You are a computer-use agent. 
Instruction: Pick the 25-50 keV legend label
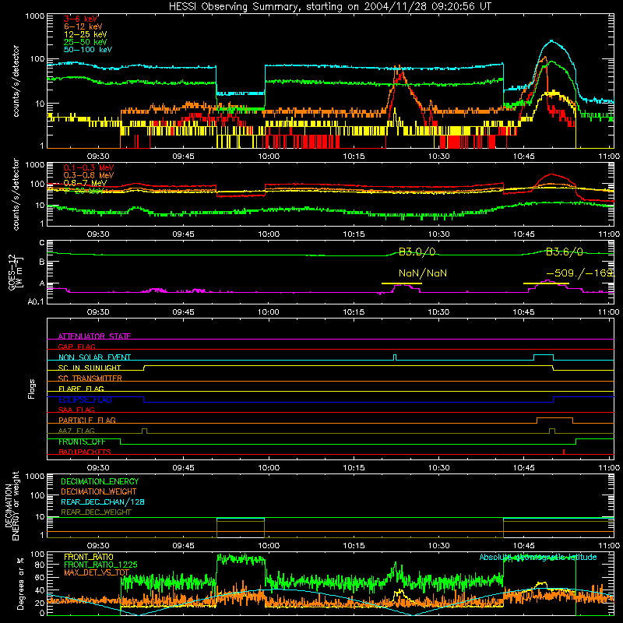pyautogui.click(x=86, y=42)
